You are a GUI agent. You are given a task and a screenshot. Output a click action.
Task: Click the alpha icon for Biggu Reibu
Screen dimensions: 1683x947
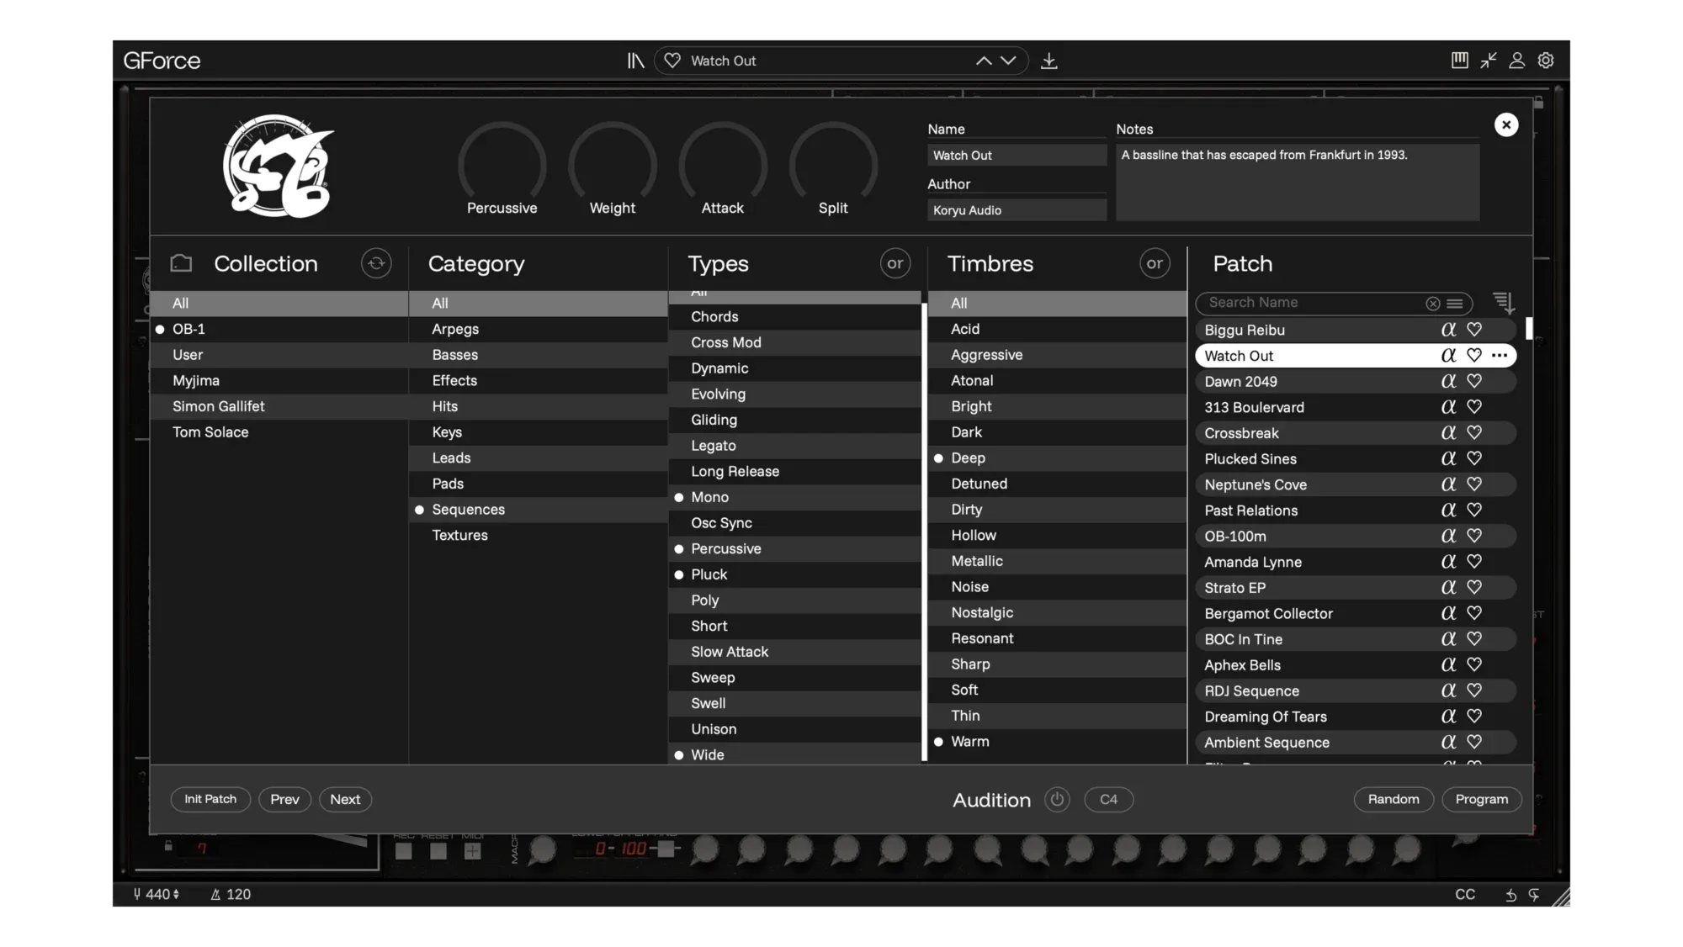(1448, 330)
